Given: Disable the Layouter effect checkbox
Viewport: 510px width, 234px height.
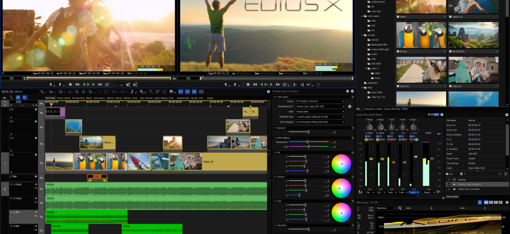Looking at the screenshot, I should [449, 180].
